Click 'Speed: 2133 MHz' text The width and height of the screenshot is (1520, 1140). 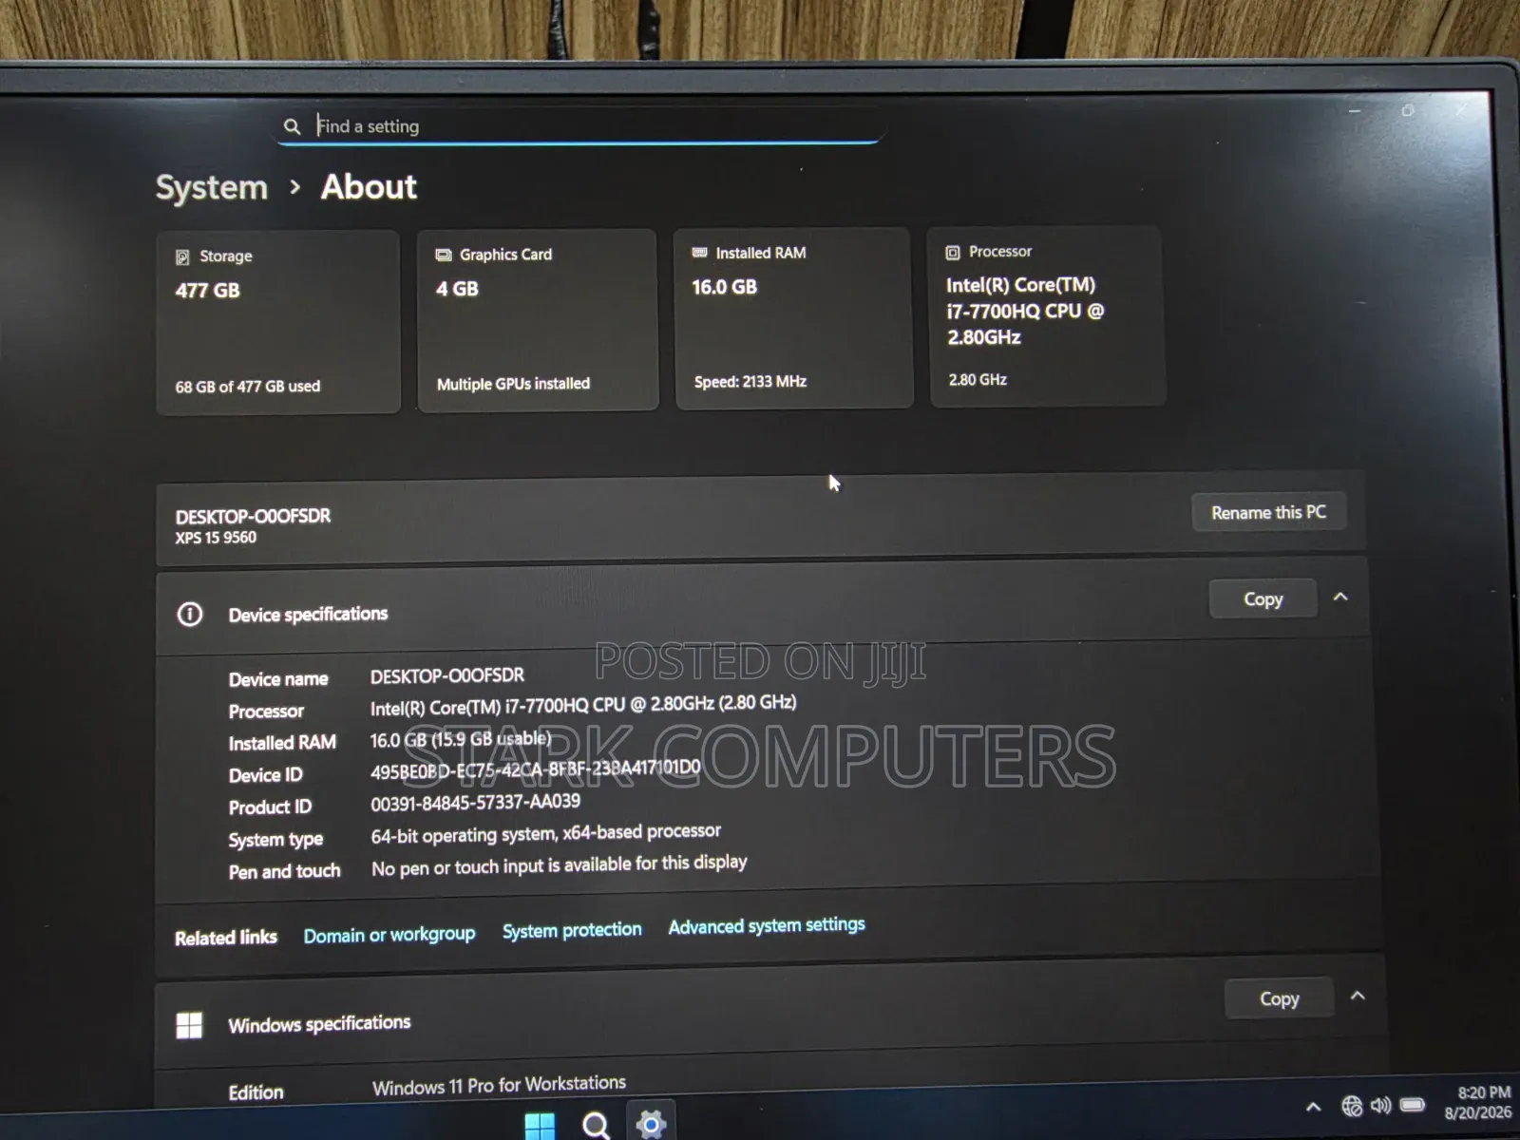tap(750, 382)
